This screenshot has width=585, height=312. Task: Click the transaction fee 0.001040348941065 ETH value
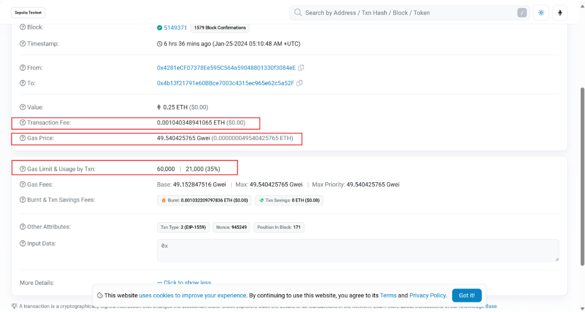point(191,123)
